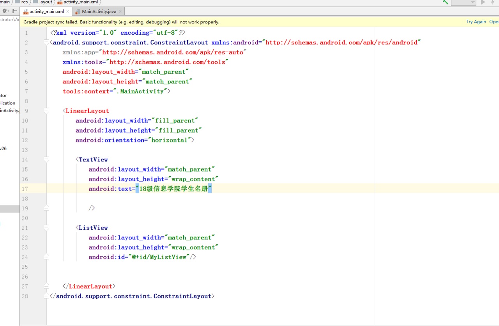Click the hide project panel icon

point(15,11)
